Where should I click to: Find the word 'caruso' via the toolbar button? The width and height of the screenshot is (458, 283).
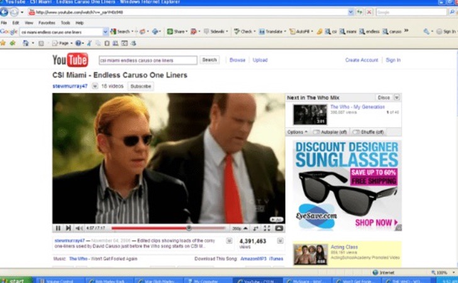[392, 31]
